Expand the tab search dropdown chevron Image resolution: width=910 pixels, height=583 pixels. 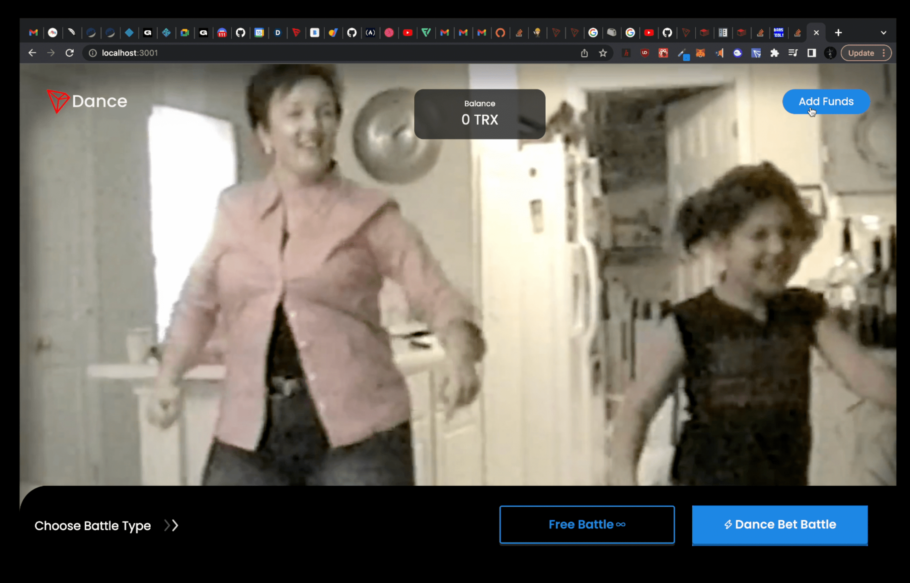pyautogui.click(x=883, y=33)
